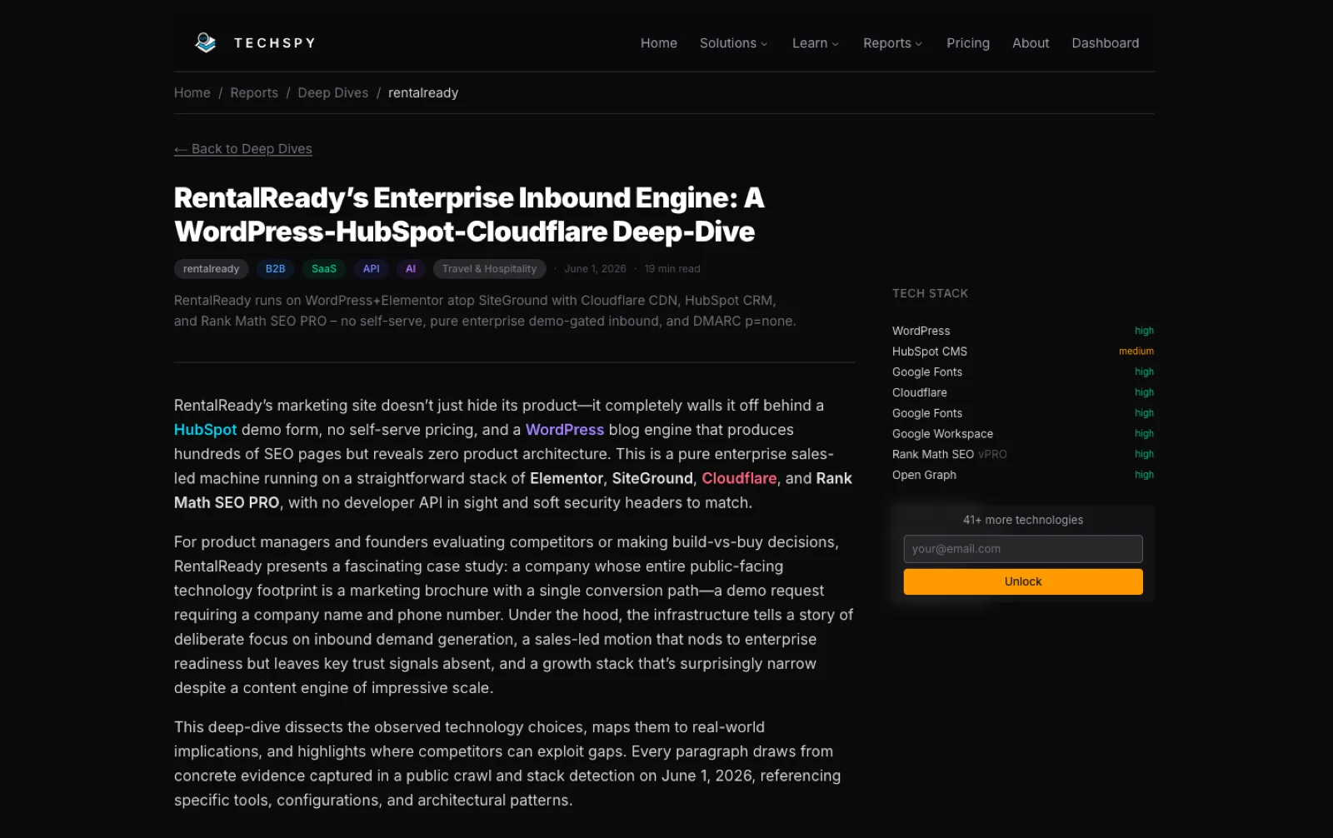1333x838 pixels.
Task: Go to the Dashboard
Action: coord(1105,43)
